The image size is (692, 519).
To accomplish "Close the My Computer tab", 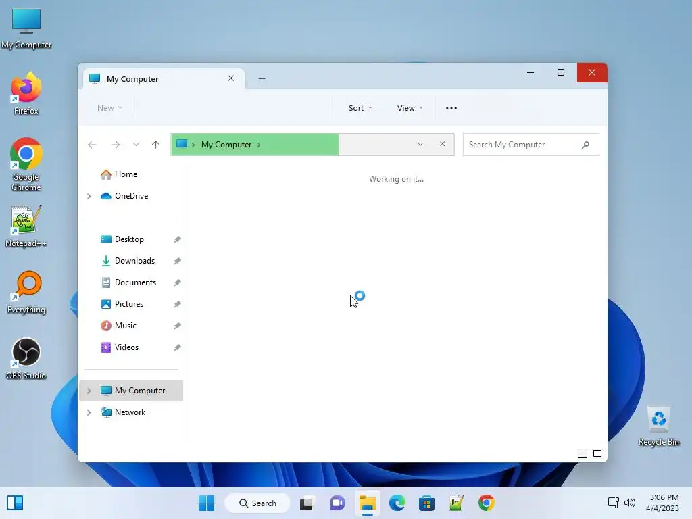I will [231, 78].
